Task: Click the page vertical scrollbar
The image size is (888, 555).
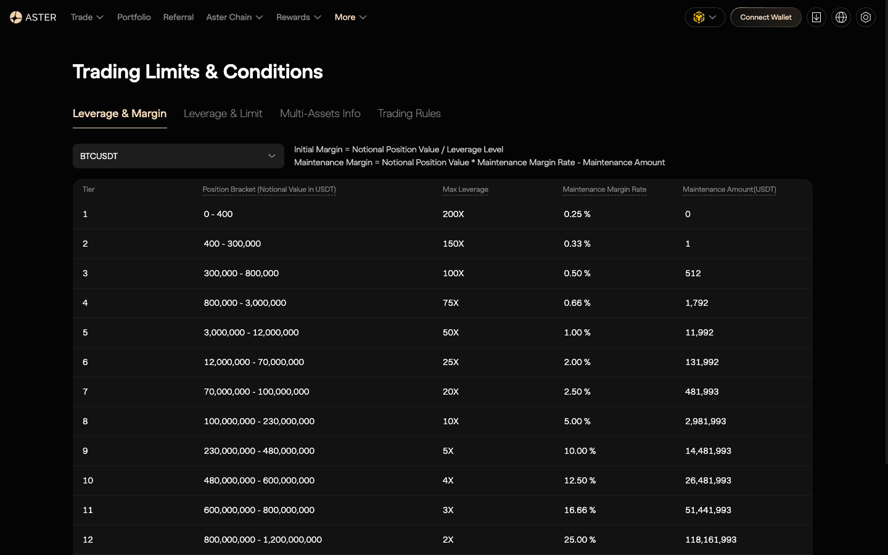Action: [886, 232]
